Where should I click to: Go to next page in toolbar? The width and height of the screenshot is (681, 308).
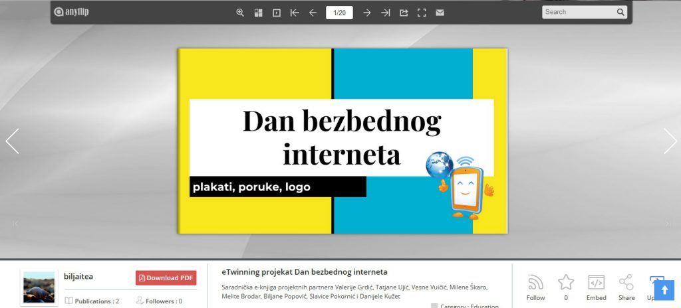(366, 13)
